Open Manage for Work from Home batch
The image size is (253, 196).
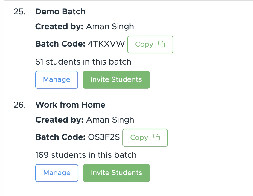point(57,173)
